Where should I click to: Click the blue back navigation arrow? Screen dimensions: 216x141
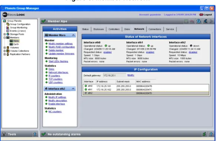tap(205, 21)
